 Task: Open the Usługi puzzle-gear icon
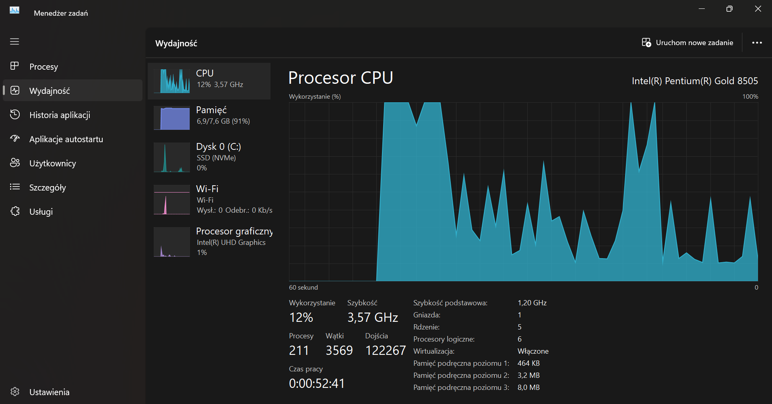pos(15,211)
